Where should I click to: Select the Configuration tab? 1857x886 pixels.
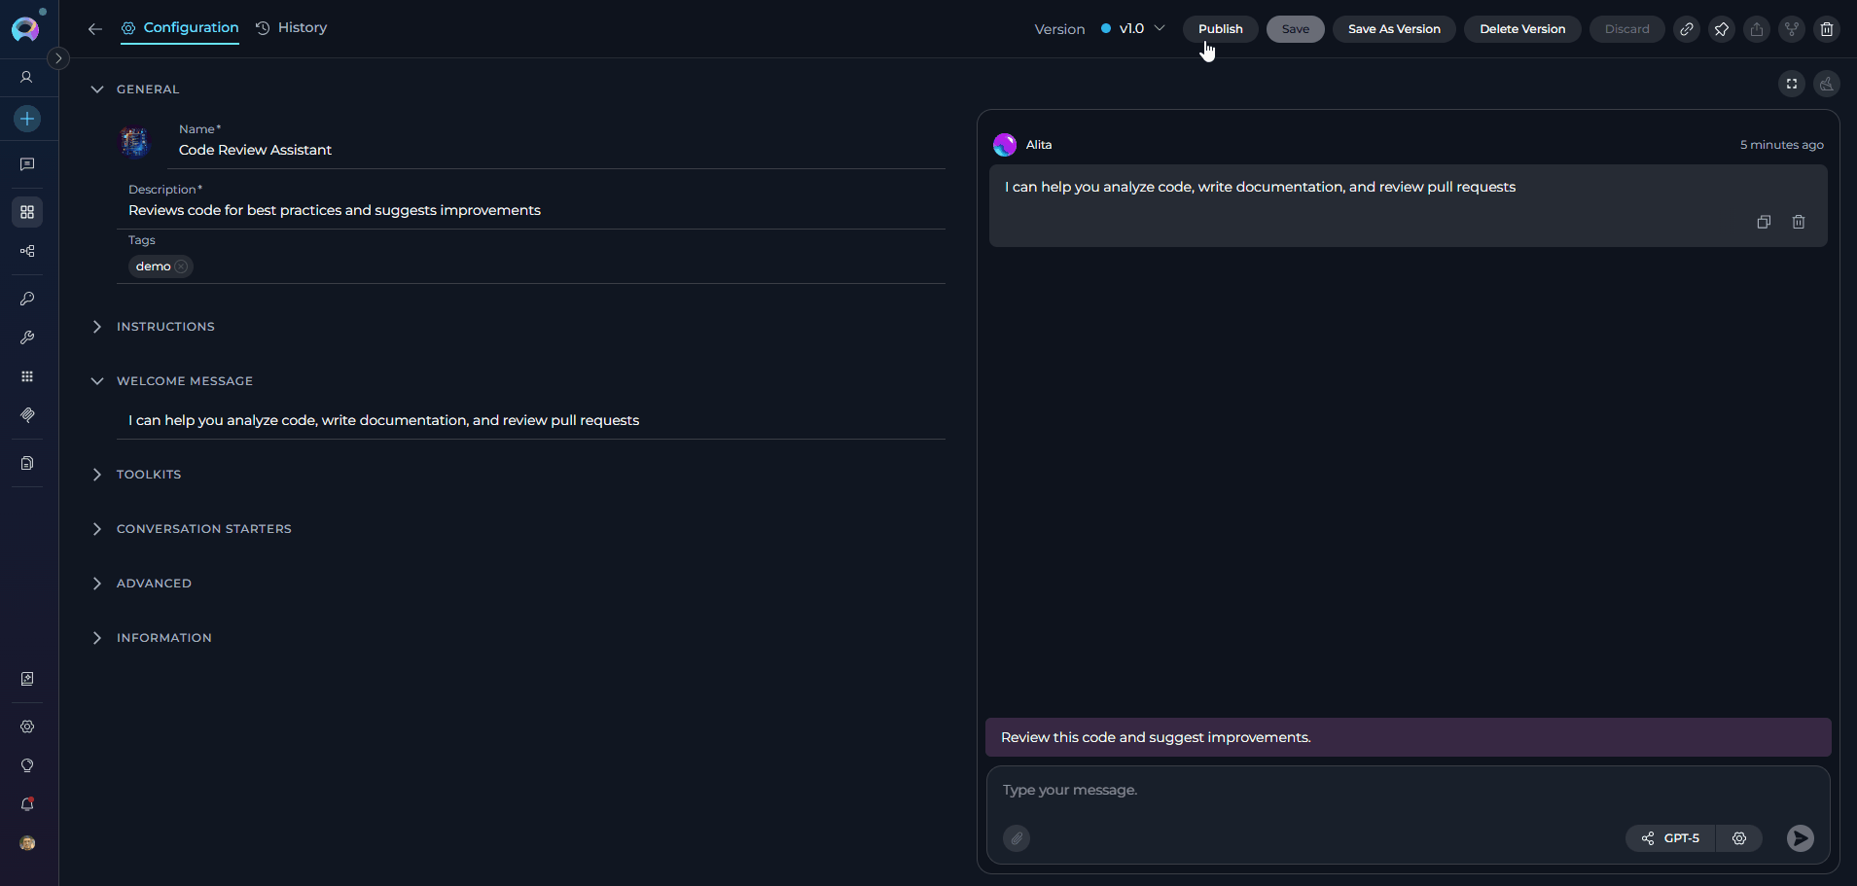click(180, 27)
